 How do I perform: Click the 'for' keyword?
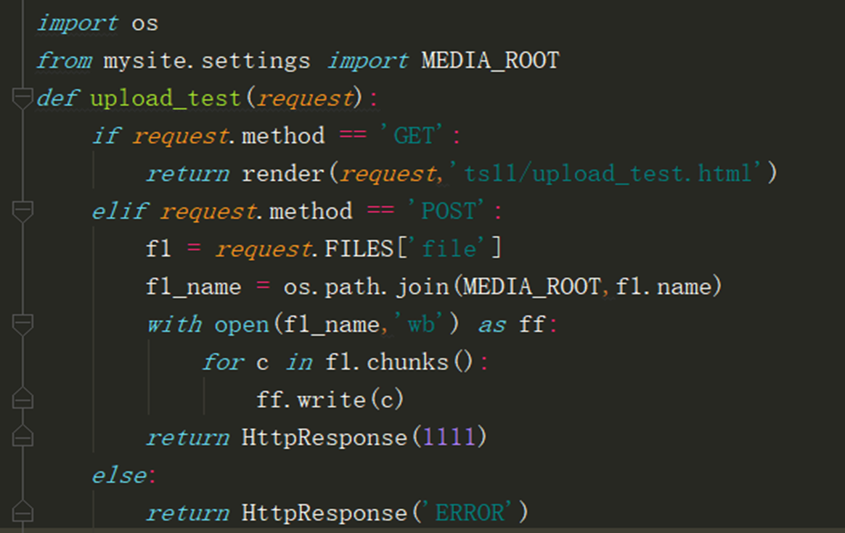click(223, 363)
